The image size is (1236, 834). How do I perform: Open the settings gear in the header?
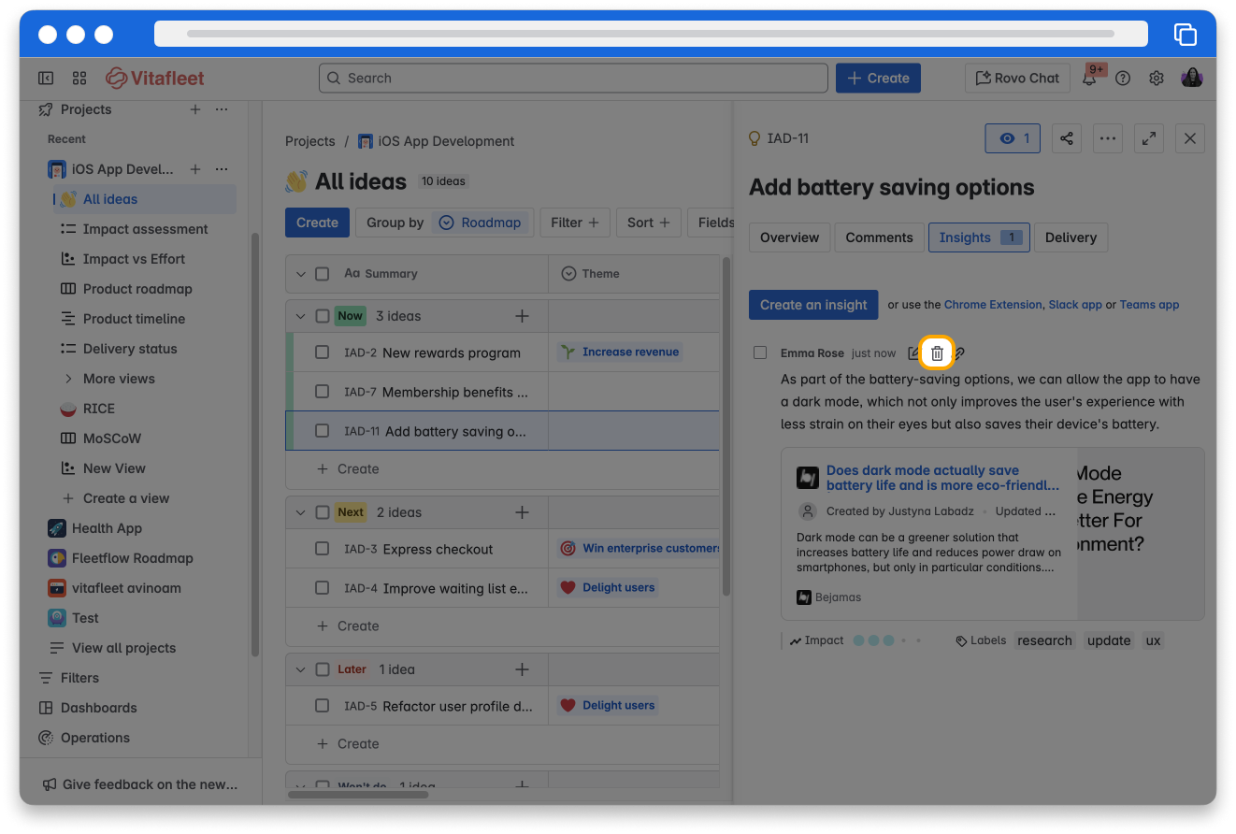(1157, 79)
